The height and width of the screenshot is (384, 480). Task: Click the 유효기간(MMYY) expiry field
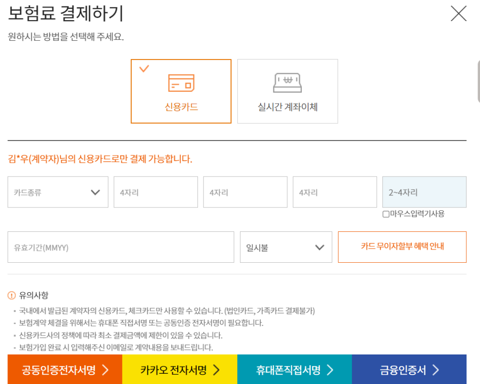(x=120, y=247)
